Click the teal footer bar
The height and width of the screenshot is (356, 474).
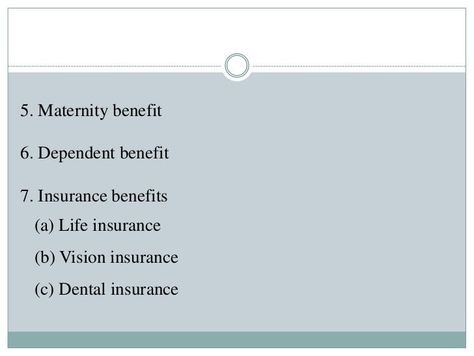click(237, 340)
